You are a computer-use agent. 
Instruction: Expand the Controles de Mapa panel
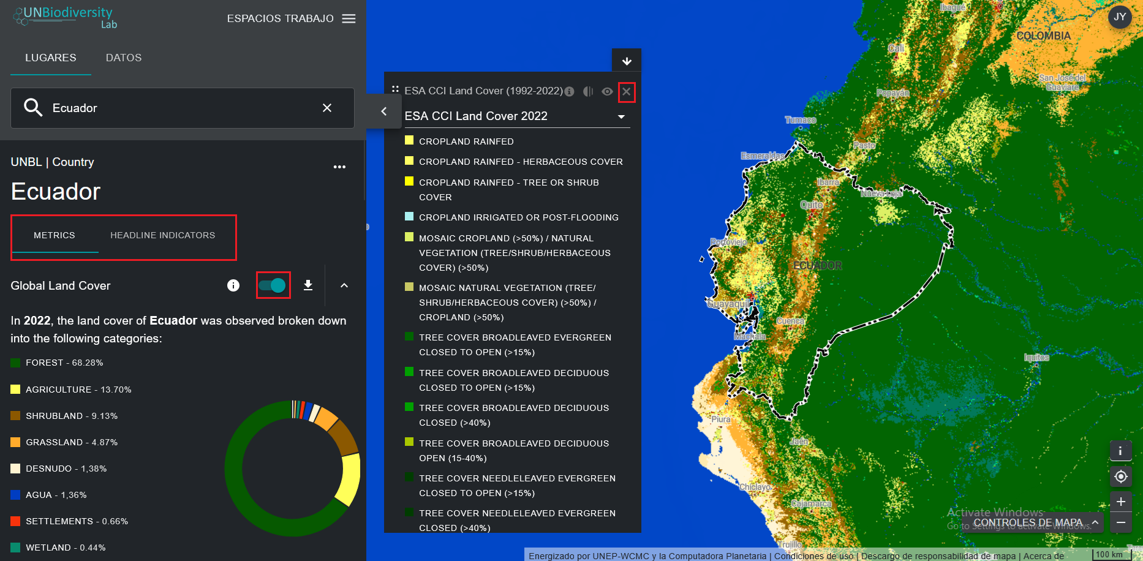1095,522
